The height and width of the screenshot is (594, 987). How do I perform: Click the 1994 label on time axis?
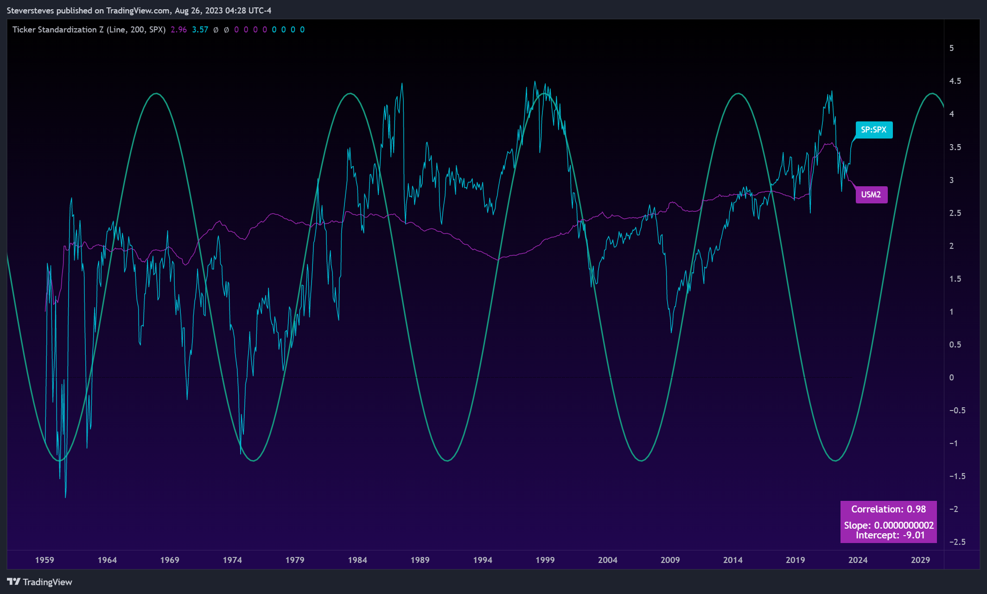tap(483, 560)
